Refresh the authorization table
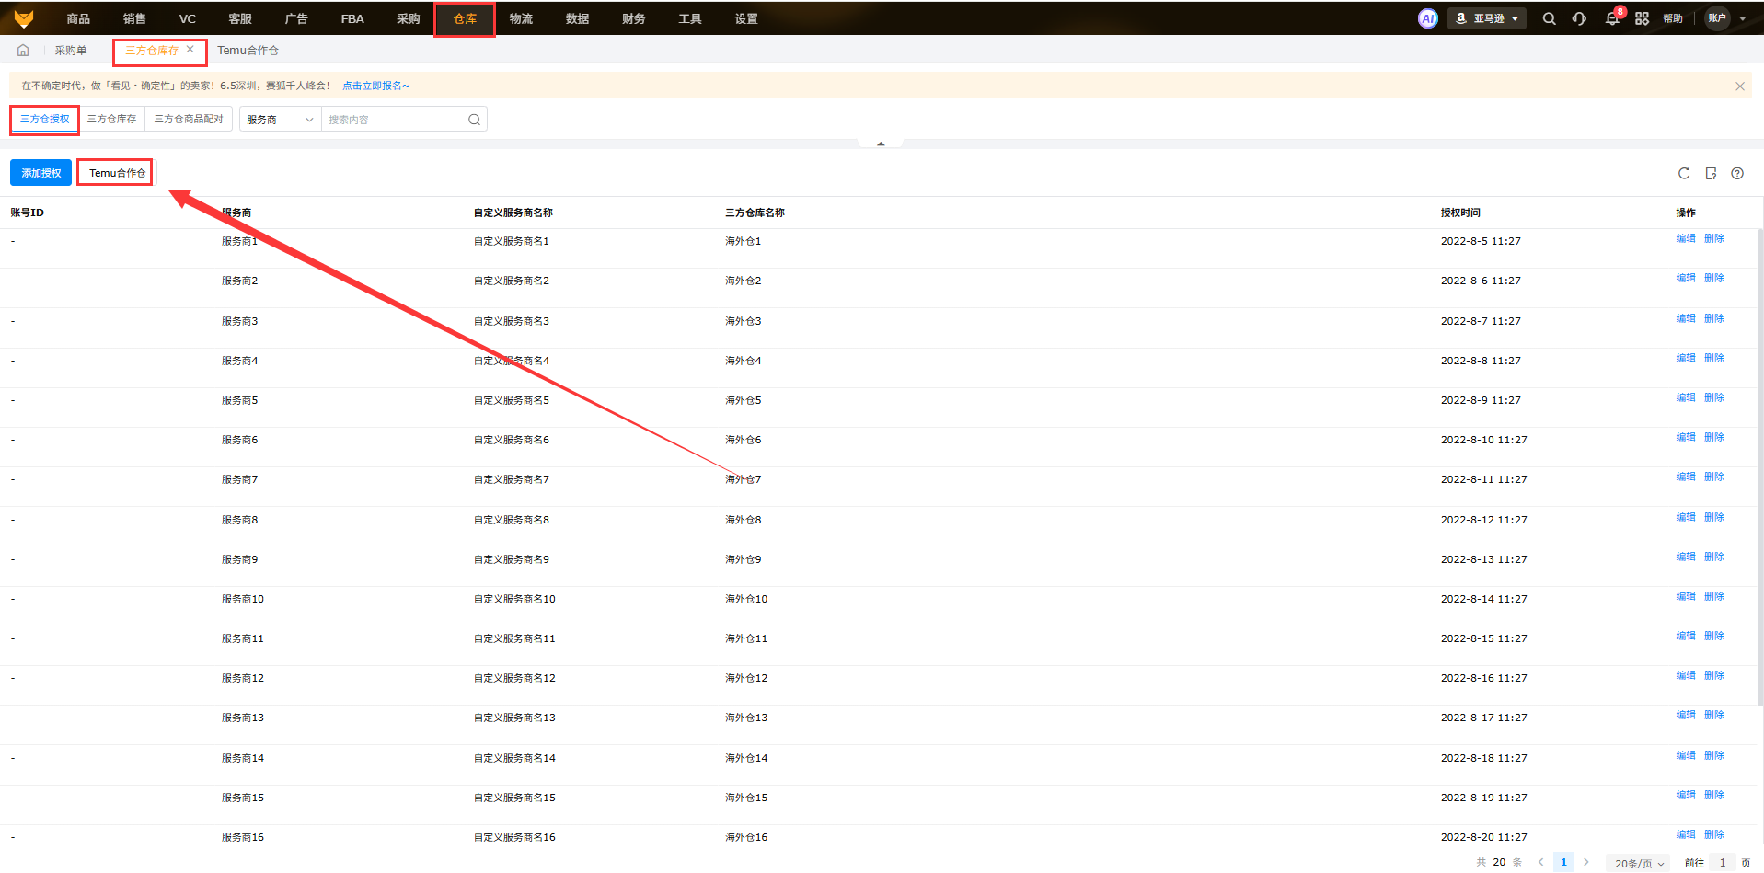 1683,173
